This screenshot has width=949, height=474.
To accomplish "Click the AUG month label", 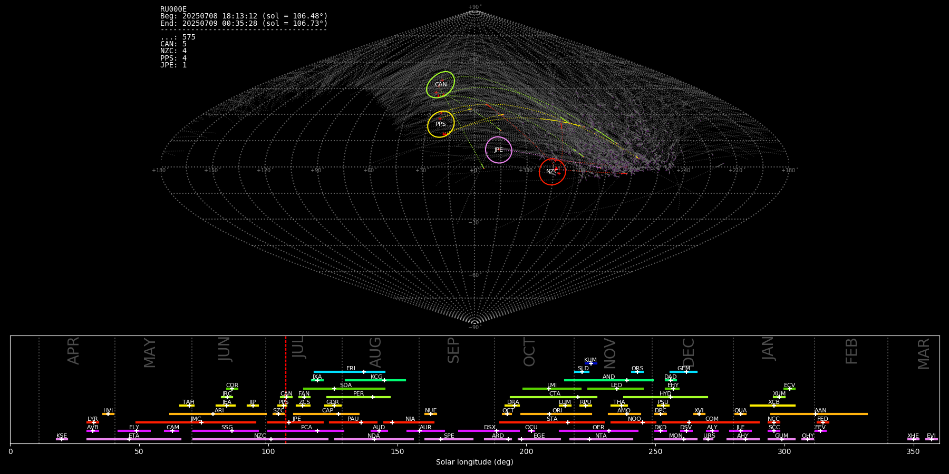I will pos(375,352).
